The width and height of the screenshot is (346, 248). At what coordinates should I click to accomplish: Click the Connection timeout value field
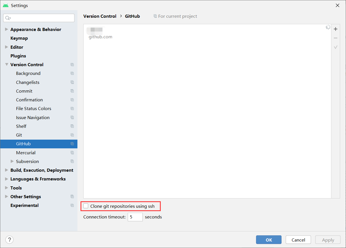(135, 217)
